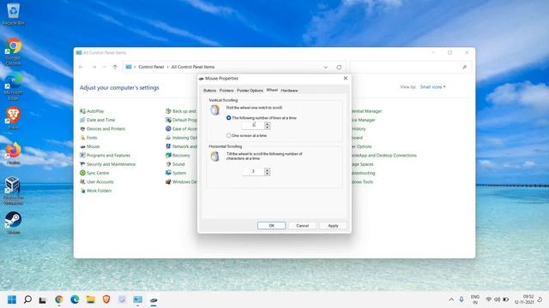The image size is (549, 308).
Task: Open the Windows Start menu
Action: tap(12, 299)
